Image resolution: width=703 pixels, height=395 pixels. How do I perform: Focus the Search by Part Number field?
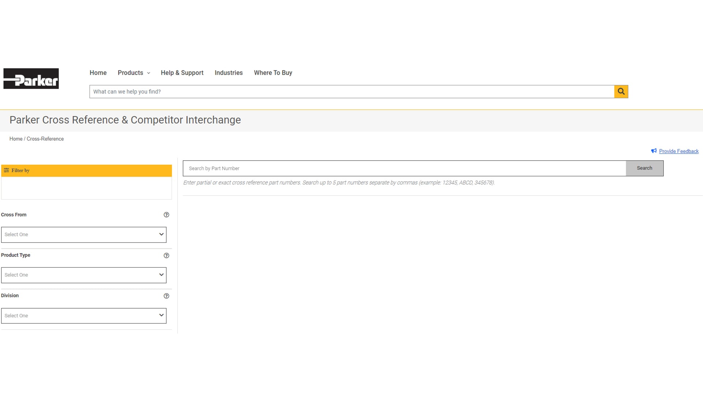[404, 168]
